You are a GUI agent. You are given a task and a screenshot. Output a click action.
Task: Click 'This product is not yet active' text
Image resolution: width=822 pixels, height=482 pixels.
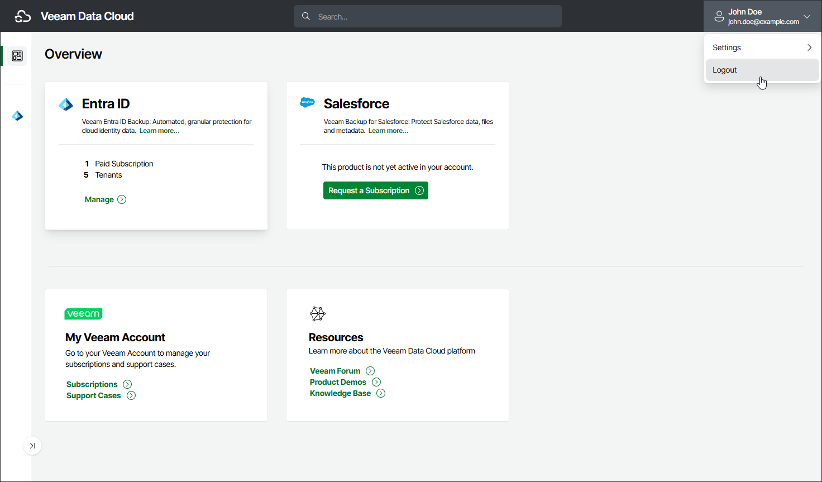pyautogui.click(x=398, y=167)
